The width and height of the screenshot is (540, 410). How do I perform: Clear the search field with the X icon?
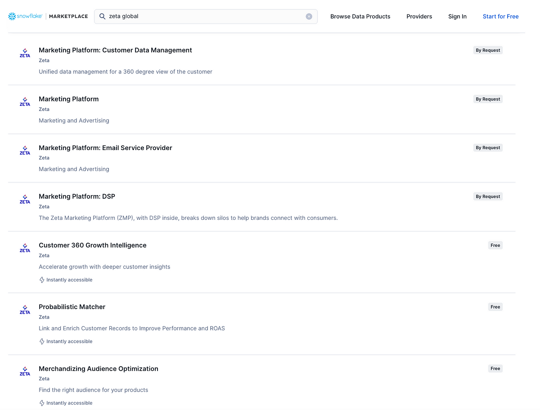click(x=309, y=16)
